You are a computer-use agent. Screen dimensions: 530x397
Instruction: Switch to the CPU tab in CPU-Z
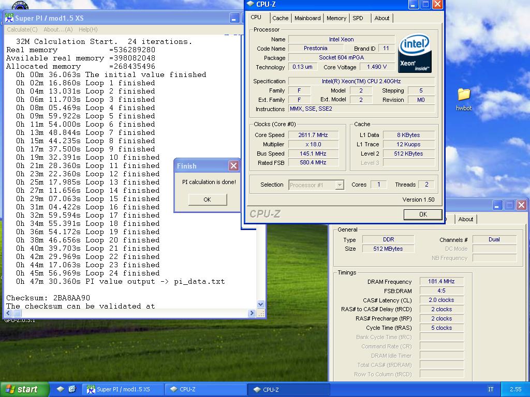coord(256,17)
